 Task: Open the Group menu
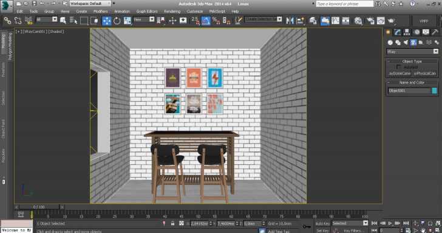(49, 12)
